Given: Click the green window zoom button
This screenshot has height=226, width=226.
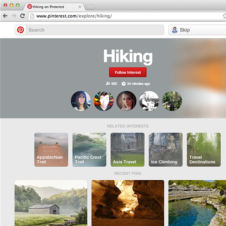Looking at the screenshot, I should pos(18,5).
